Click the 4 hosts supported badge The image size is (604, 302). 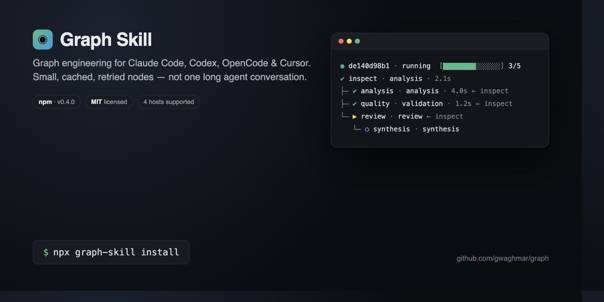168,102
